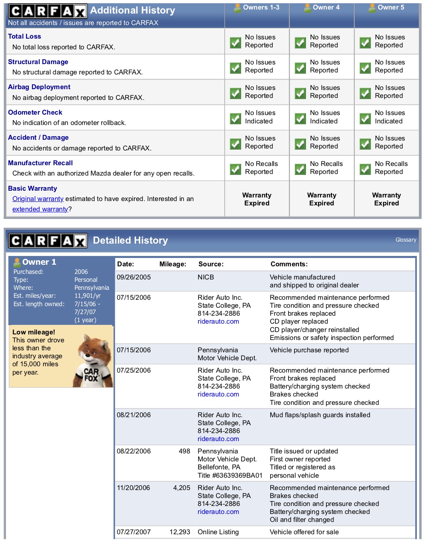Click Airbag Deployment checkmark for Owners 1-3

tap(236, 93)
